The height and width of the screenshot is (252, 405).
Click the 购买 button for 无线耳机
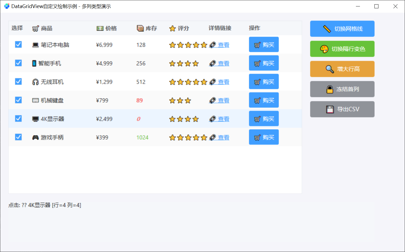pos(264,81)
